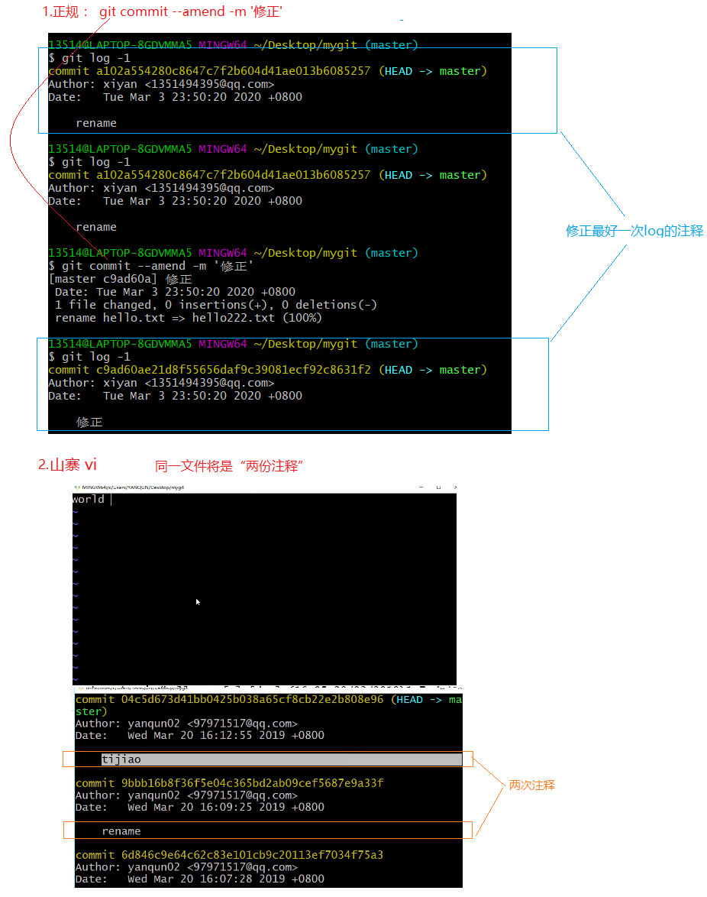Screen dimensions: 707x897
Task: Click the 'rename hello.txt => hello222.txt' output line
Action: point(188,318)
